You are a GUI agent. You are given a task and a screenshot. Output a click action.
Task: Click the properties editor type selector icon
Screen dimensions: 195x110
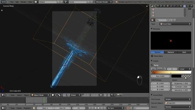153,6
